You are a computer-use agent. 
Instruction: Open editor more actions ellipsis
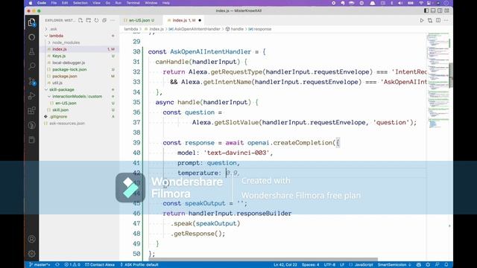coord(446,20)
